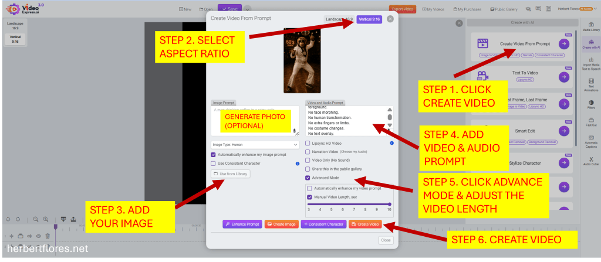Click the purple Save button

(x=229, y=9)
